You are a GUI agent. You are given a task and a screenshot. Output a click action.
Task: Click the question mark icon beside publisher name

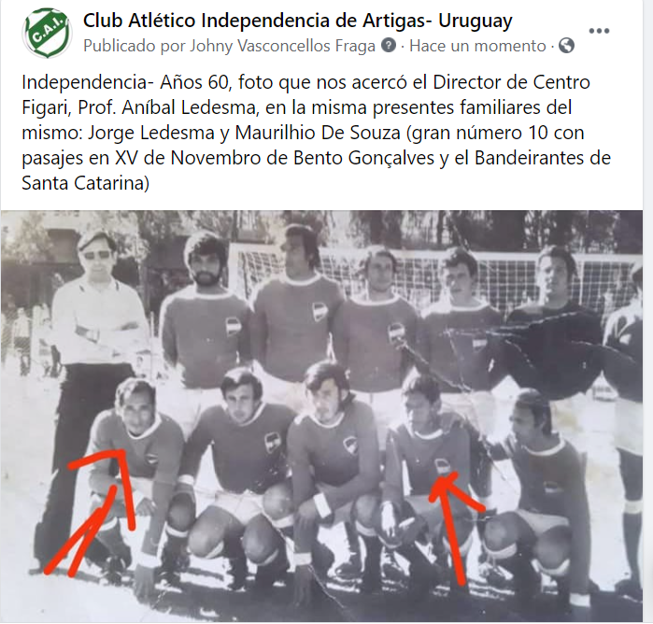click(389, 45)
